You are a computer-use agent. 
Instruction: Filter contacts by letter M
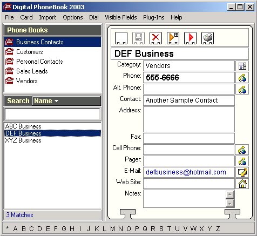[112, 229]
